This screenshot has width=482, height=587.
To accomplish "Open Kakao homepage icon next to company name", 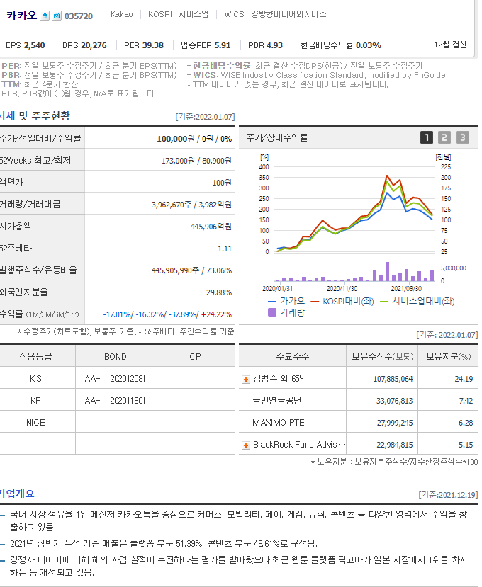I will click(45, 16).
